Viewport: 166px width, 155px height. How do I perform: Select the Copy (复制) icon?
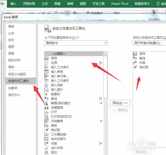tap(47, 126)
